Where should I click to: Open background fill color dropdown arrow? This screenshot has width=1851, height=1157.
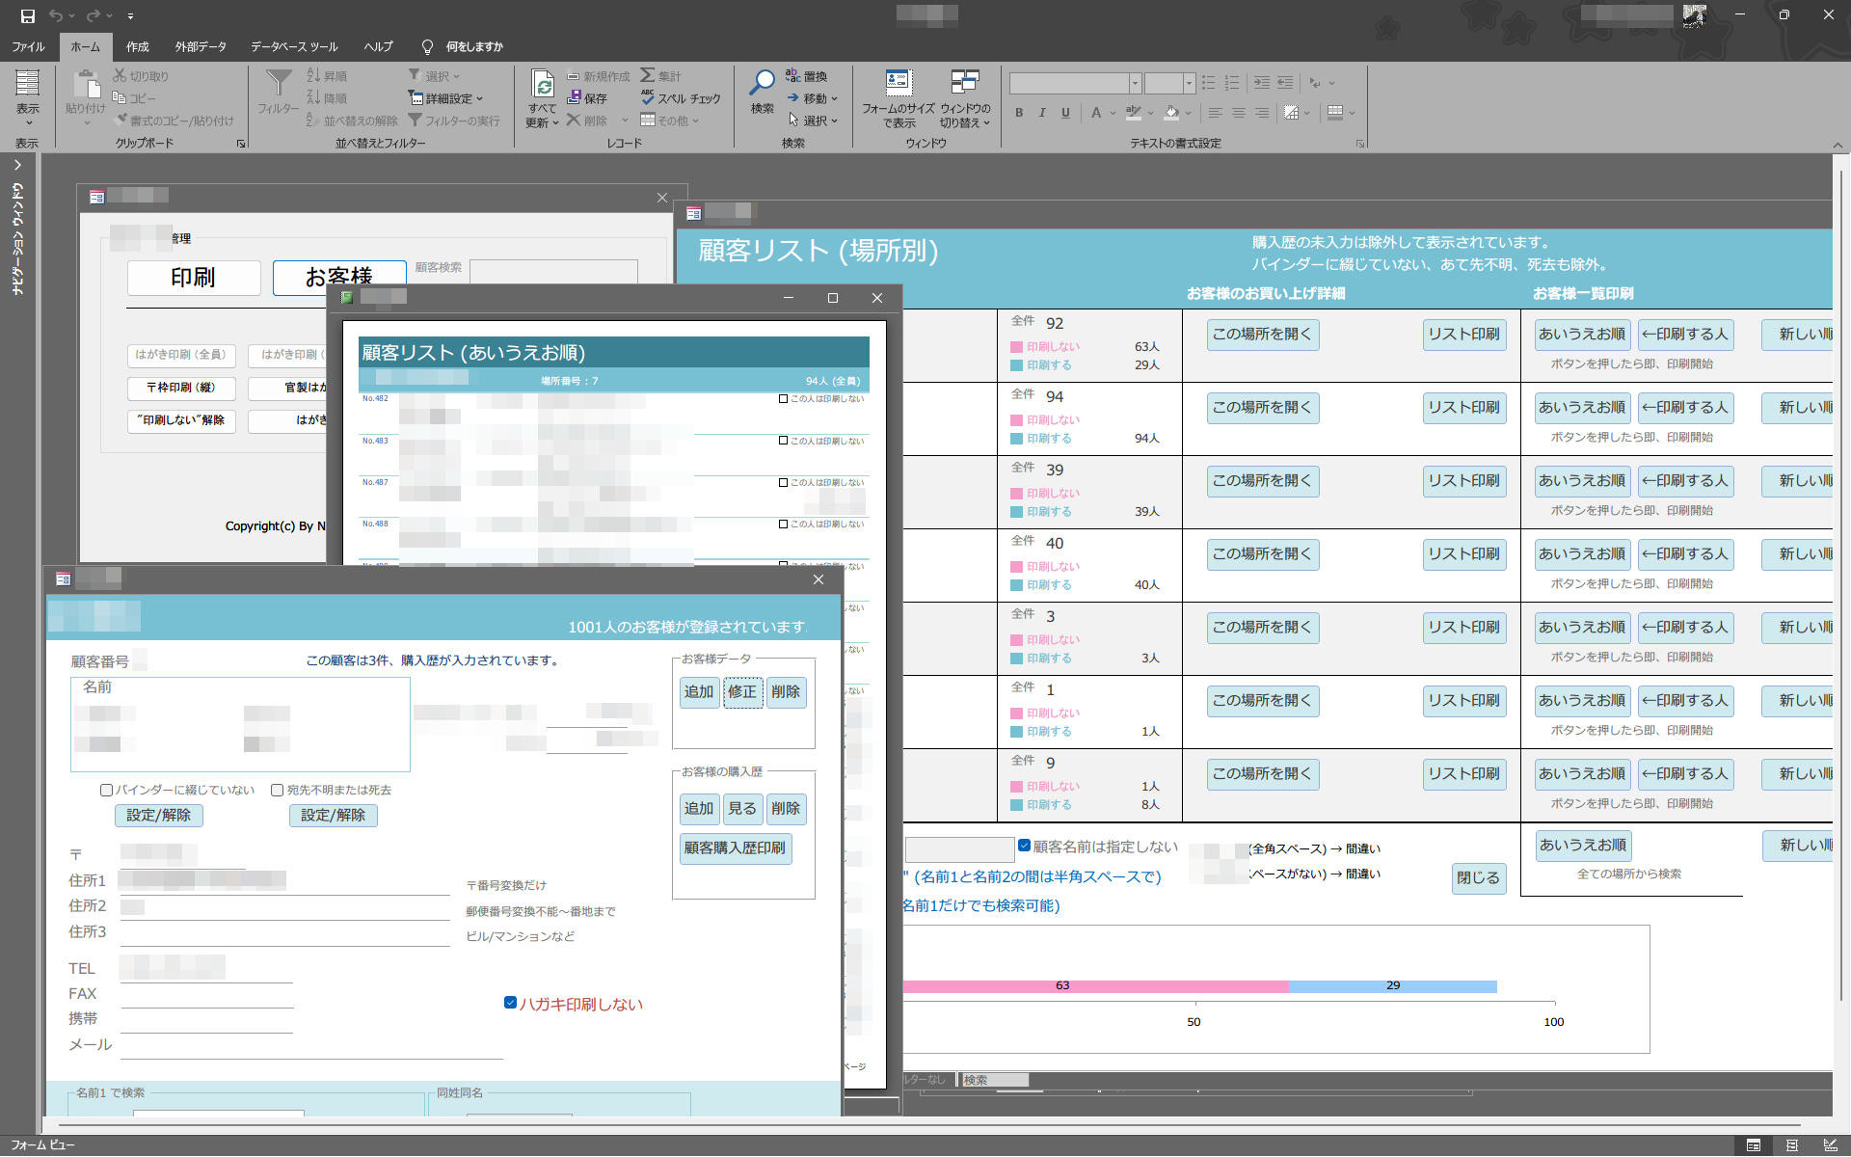pos(1188,113)
